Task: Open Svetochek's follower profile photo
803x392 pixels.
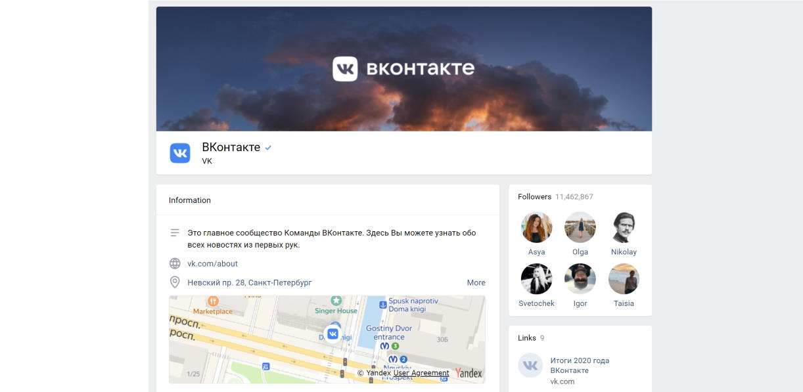Action: click(536, 279)
